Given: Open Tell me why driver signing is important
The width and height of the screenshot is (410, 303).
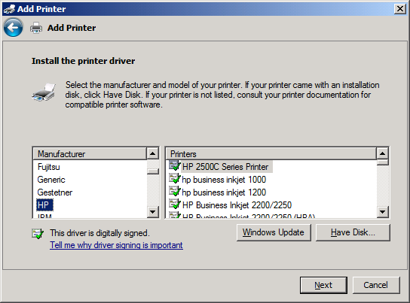Looking at the screenshot, I should pos(116,245).
